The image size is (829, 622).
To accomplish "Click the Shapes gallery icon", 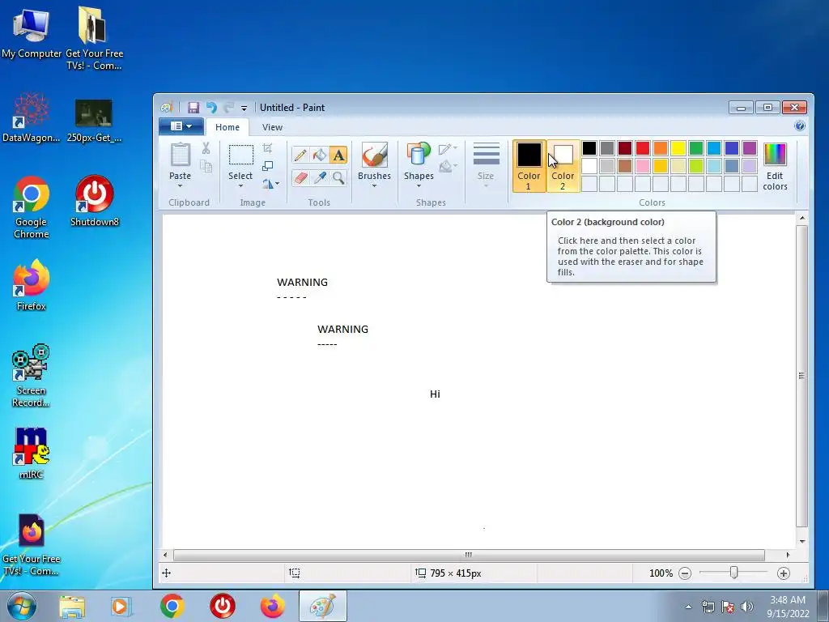I will [x=419, y=155].
